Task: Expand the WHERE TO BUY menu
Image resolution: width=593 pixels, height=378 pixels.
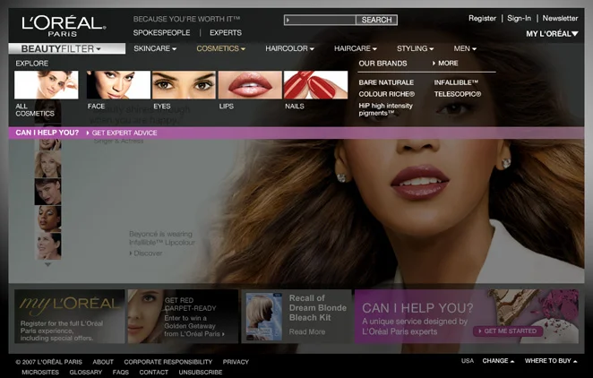Action: 551,361
